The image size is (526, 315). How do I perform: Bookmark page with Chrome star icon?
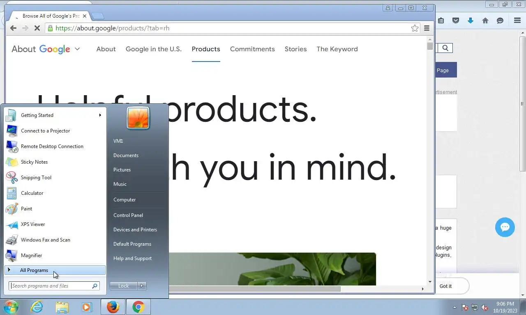click(415, 28)
